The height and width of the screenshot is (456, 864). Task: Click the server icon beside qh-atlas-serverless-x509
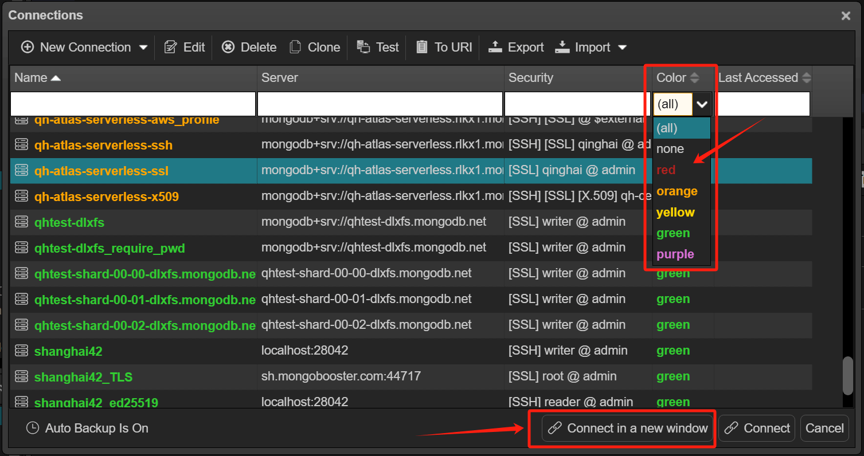(x=21, y=196)
